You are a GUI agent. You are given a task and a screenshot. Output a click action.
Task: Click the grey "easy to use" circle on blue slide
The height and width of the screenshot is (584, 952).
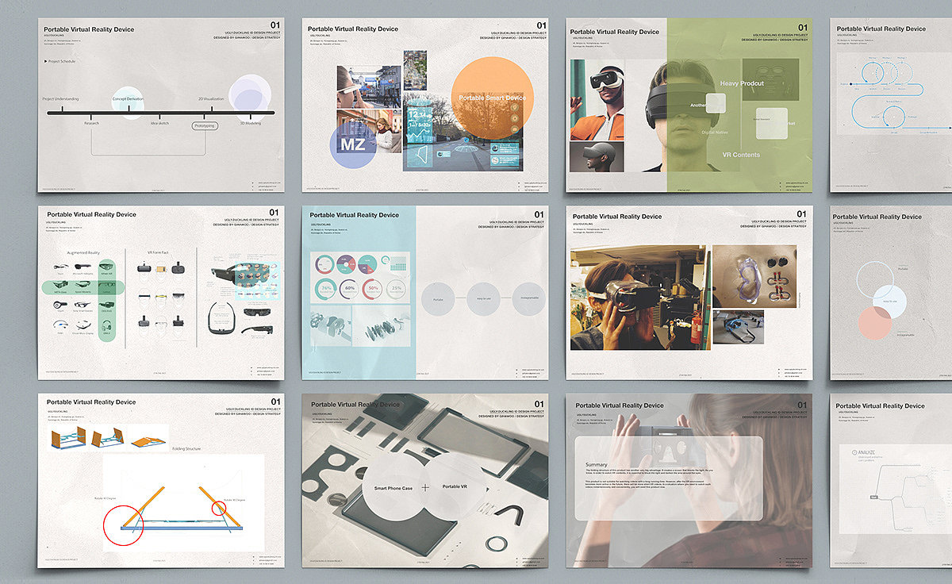point(483,299)
